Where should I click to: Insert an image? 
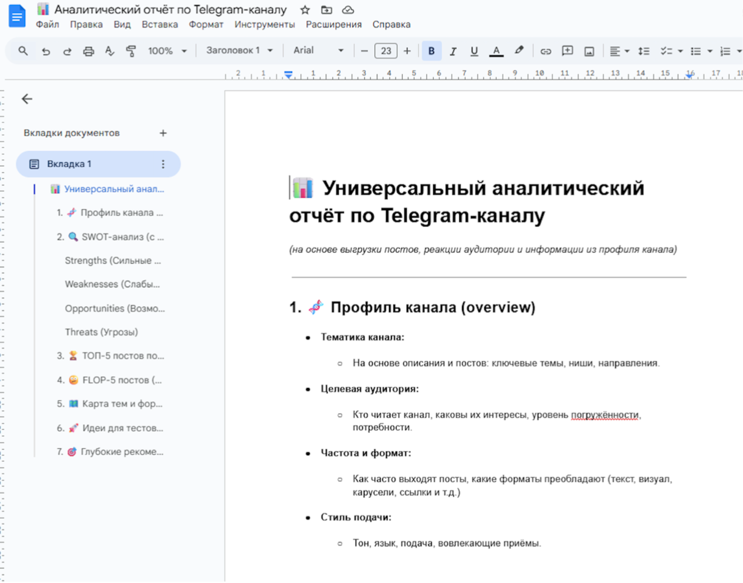pos(589,51)
